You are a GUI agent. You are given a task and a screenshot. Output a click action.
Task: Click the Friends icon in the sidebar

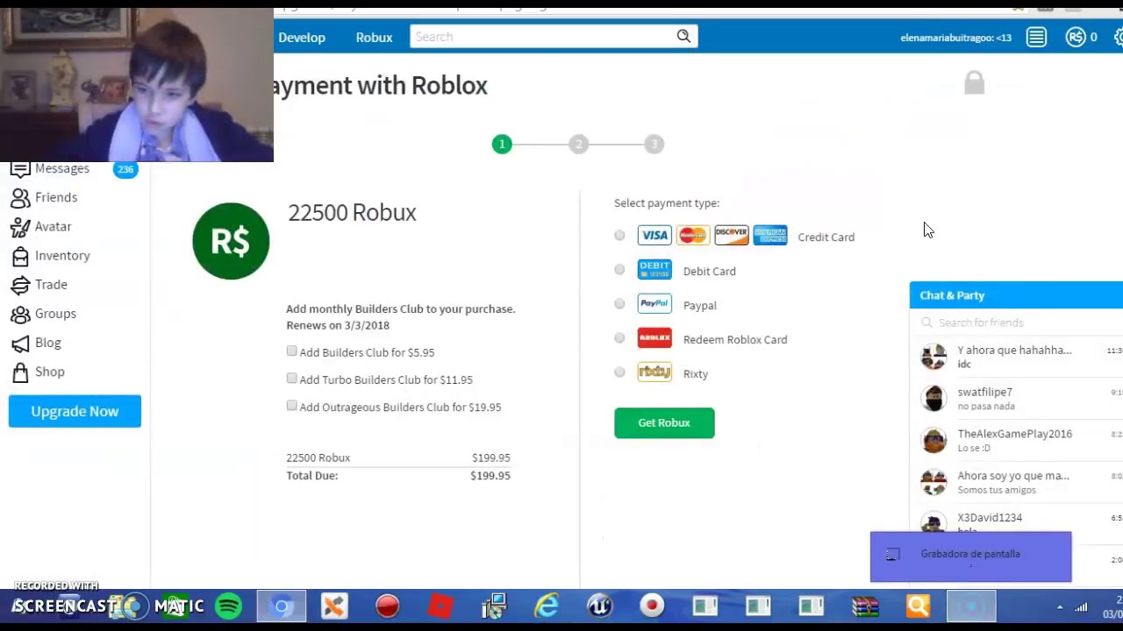tap(20, 198)
